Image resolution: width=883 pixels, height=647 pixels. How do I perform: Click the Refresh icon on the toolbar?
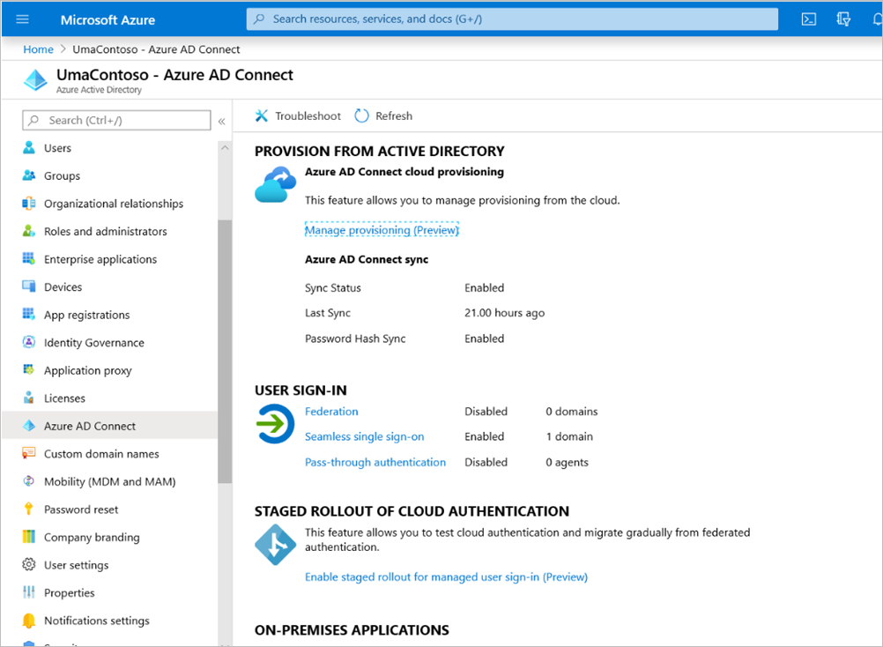pos(361,115)
